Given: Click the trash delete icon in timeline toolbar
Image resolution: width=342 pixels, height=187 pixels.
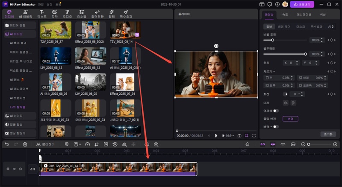Looking at the screenshot, I should coord(25,144).
